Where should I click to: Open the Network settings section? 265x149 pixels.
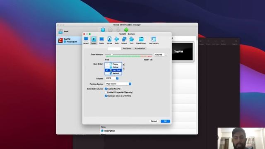(124, 40)
